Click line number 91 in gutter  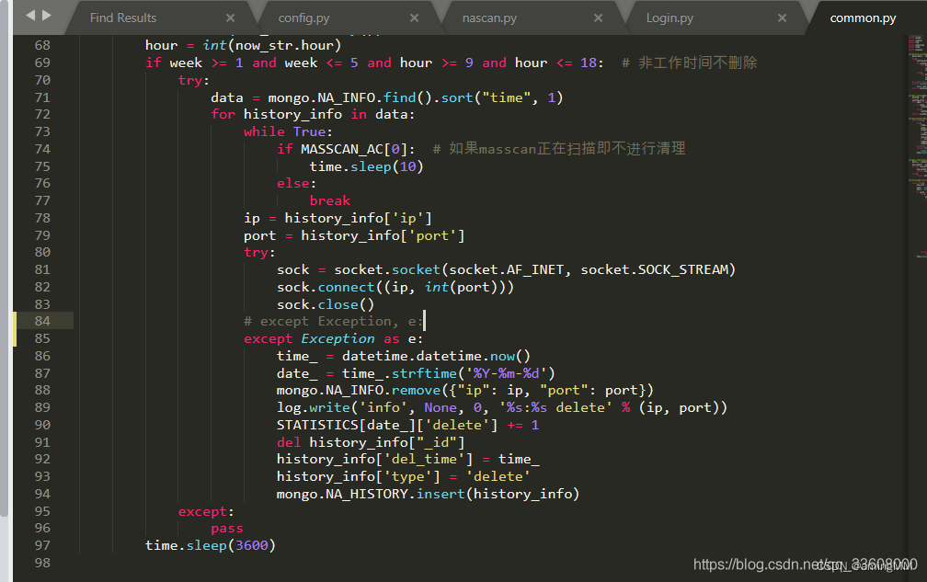(42, 442)
